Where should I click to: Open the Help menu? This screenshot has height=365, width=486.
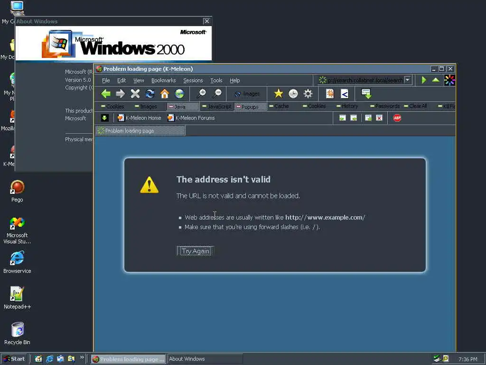[234, 80]
